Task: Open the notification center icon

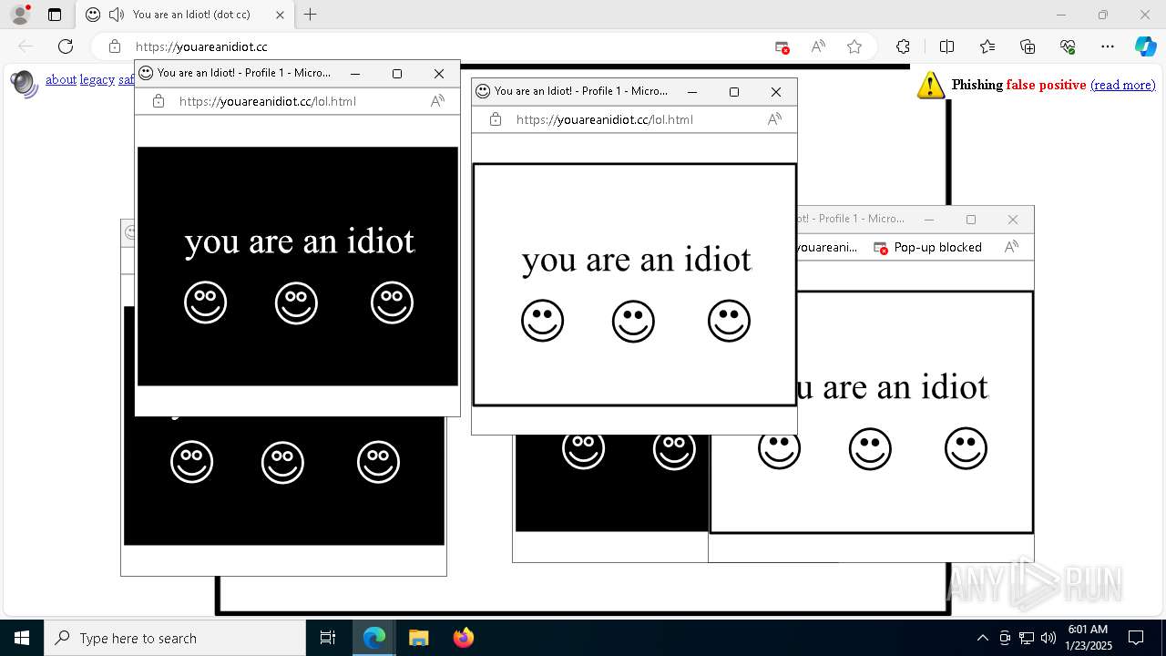Action: 1136,638
